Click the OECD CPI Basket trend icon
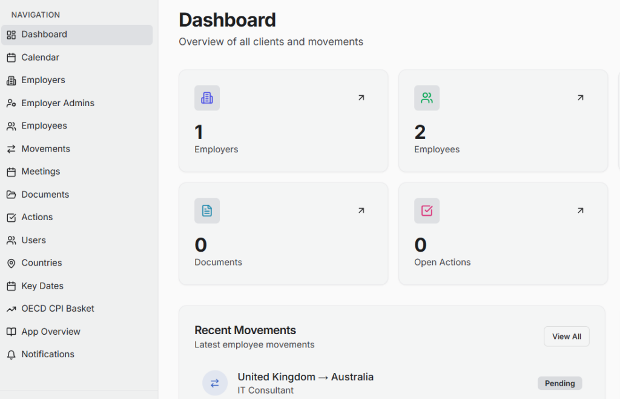This screenshot has width=620, height=399. coord(11,309)
